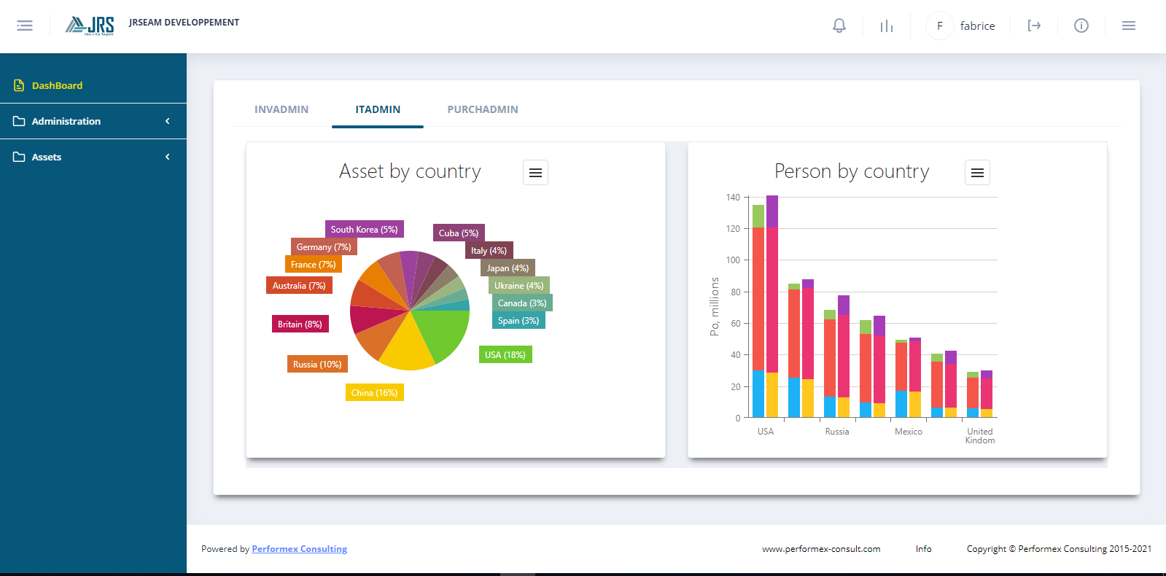Click the hamburger menu icon at top left
This screenshot has height=576, width=1166.
25,26
